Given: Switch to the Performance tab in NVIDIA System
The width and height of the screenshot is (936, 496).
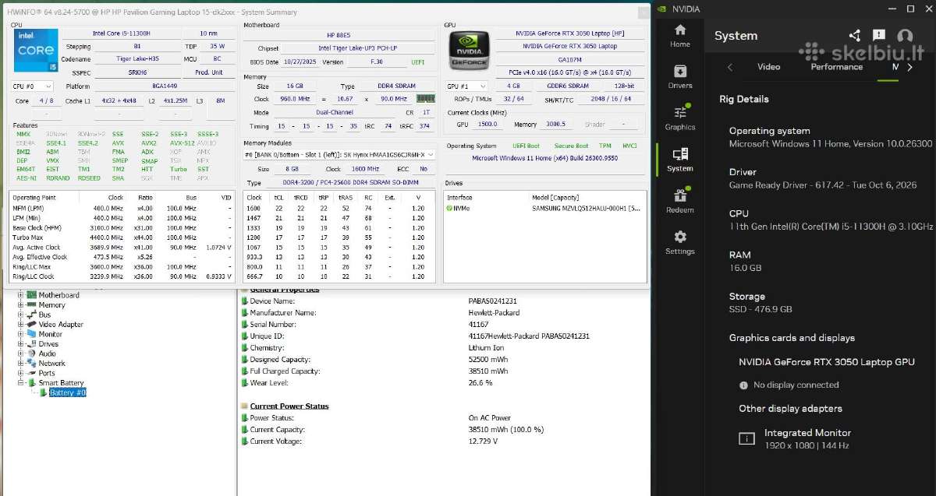Looking at the screenshot, I should coord(836,67).
